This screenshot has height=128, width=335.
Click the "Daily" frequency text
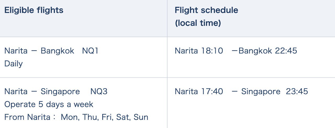pos(14,64)
